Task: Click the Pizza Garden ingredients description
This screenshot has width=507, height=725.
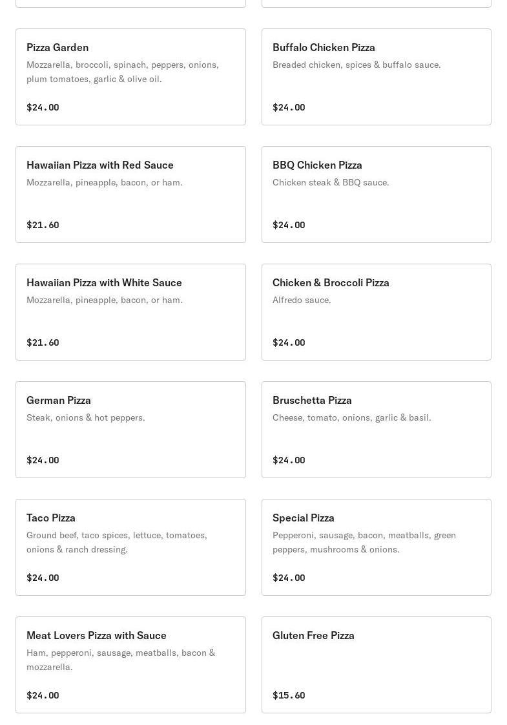Action: [123, 72]
